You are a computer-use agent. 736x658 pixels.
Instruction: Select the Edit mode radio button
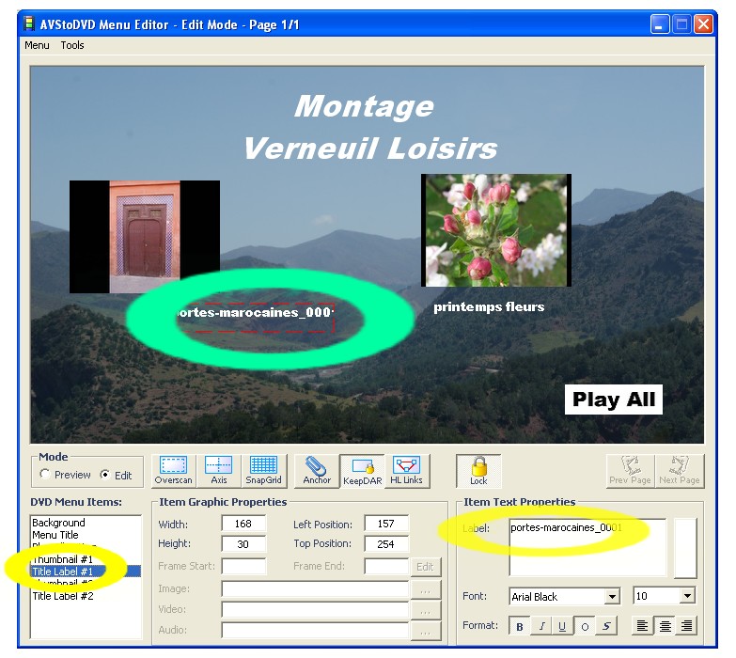pyautogui.click(x=104, y=475)
